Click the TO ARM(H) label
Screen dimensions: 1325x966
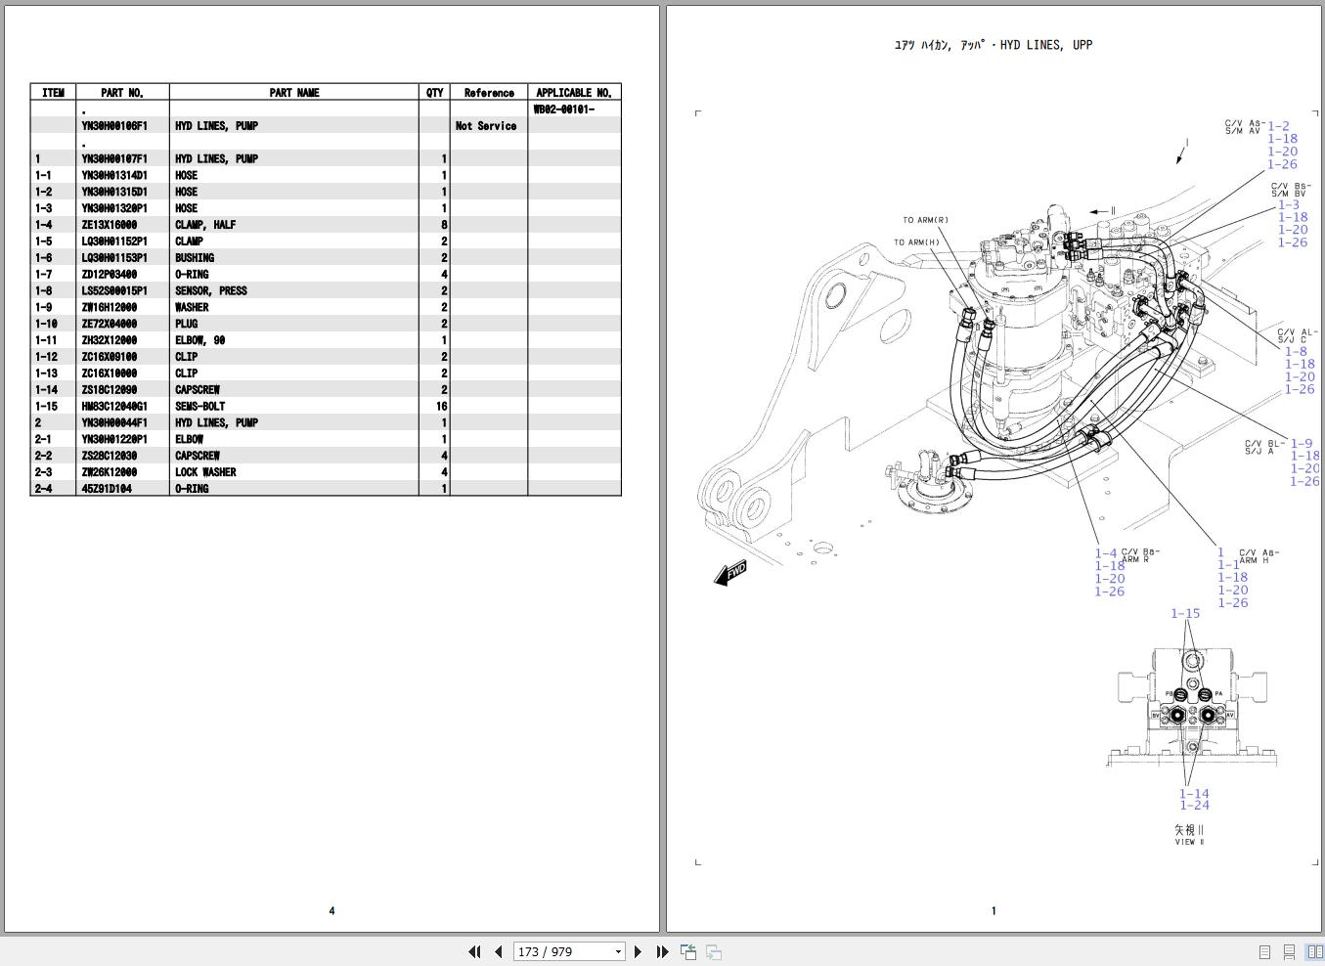click(916, 242)
